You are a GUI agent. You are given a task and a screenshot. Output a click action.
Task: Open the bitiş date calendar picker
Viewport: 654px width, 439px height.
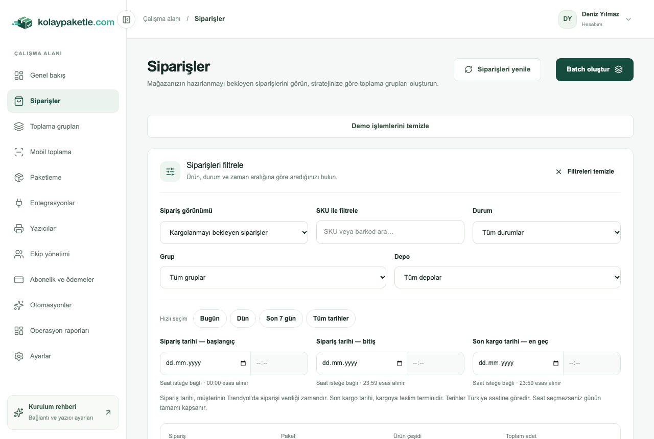pos(400,363)
